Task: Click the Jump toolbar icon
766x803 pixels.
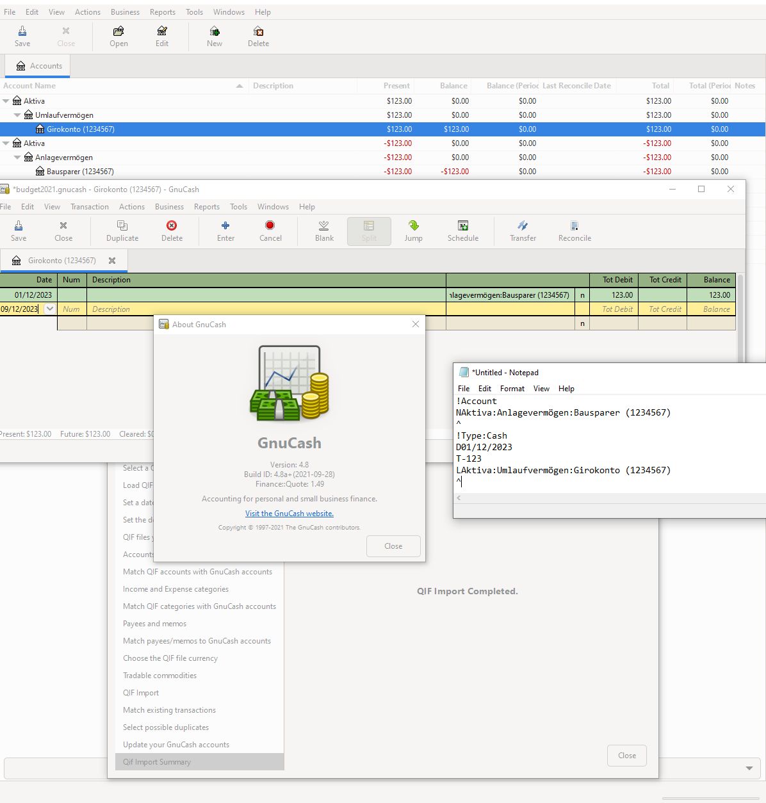Action: (413, 231)
